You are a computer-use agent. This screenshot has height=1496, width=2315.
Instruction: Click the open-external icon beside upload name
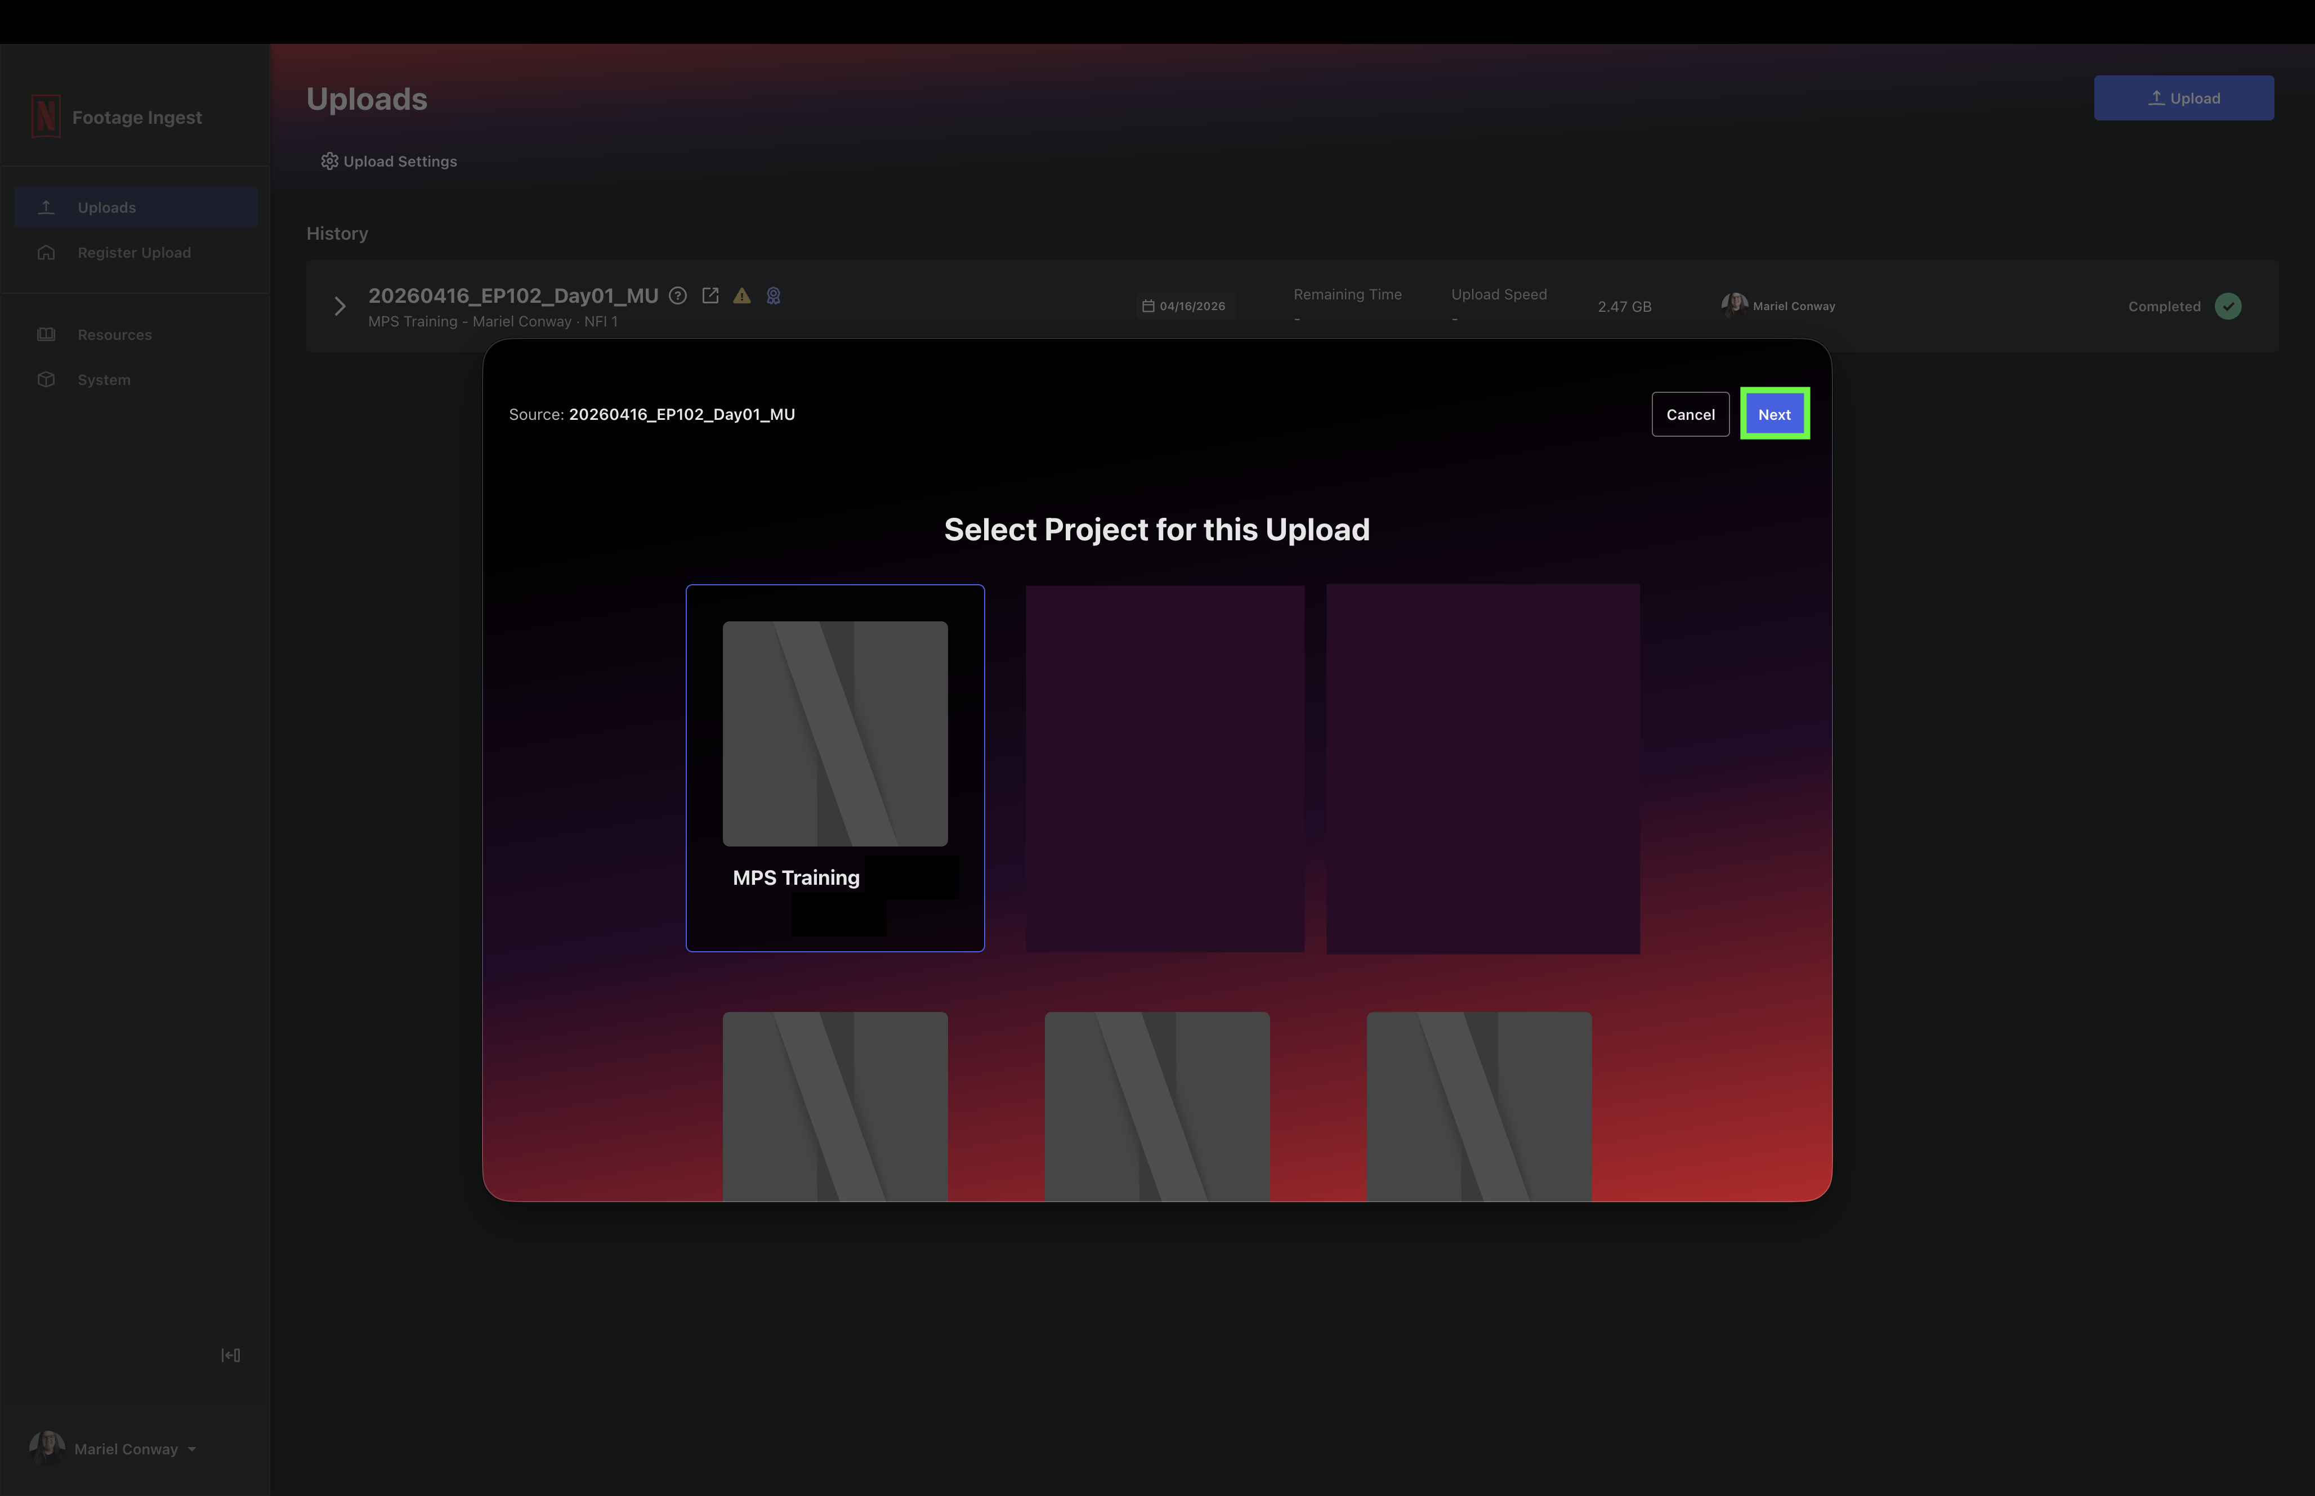(710, 295)
